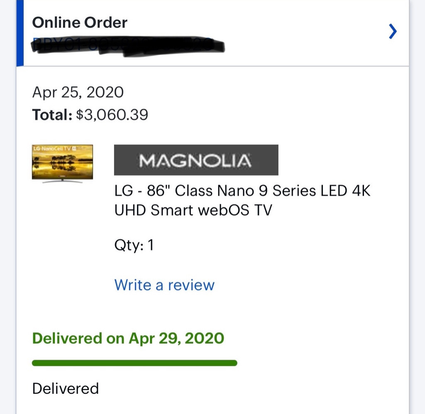425x414 pixels.
Task: Click the blue accent bar beside Online Order
Action: [20, 33]
